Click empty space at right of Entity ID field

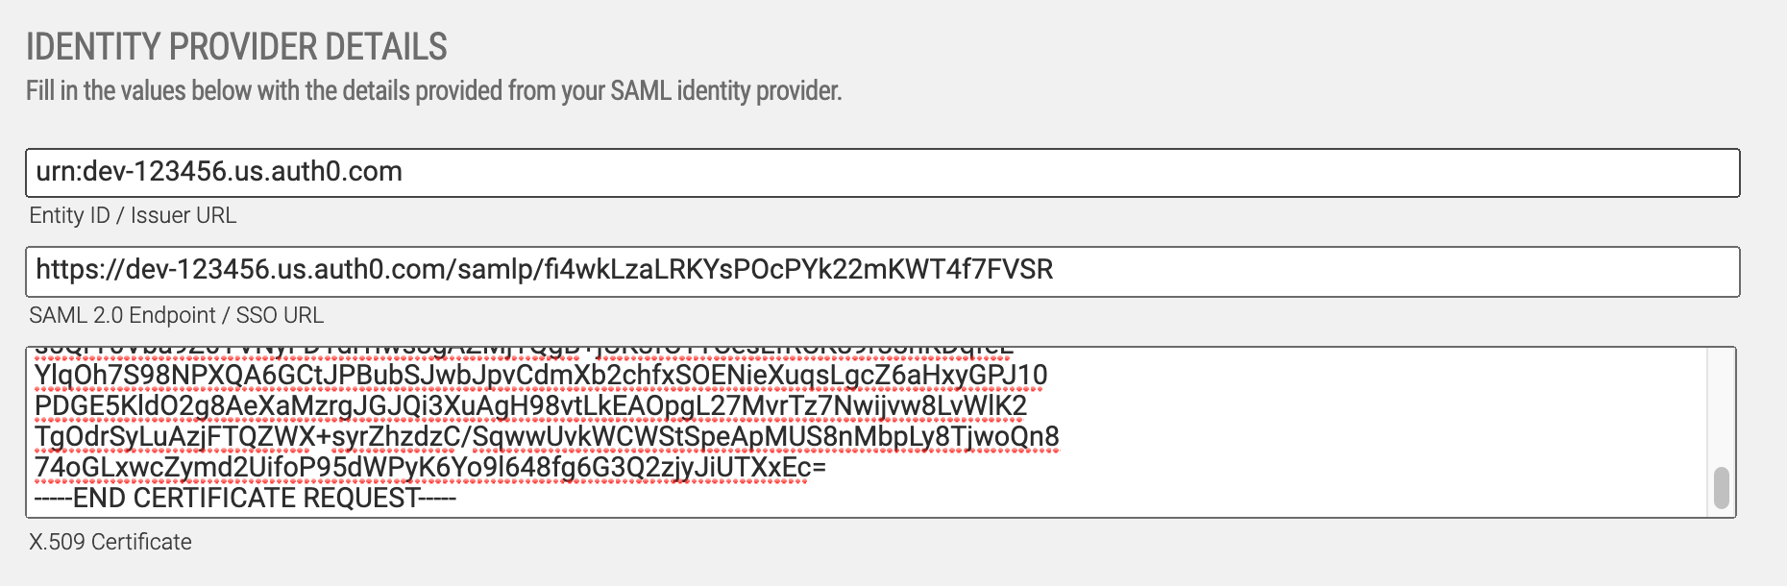1441,173
